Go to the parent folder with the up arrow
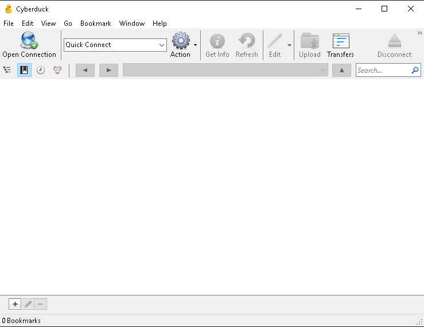424x327 pixels. (x=341, y=71)
